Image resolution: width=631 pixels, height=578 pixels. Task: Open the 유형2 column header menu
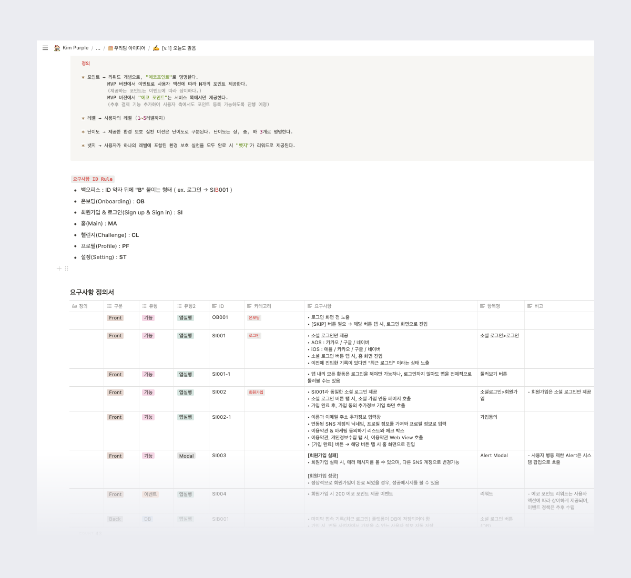tap(191, 306)
